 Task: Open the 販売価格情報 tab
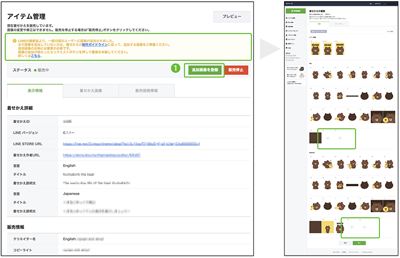click(x=146, y=91)
